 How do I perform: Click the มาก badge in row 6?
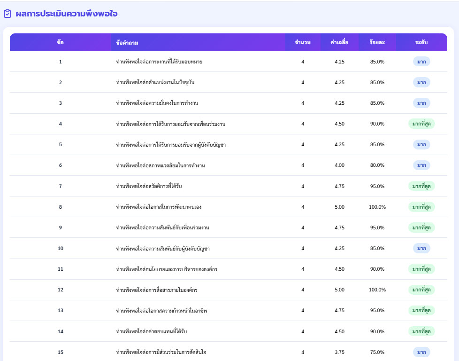pos(421,165)
